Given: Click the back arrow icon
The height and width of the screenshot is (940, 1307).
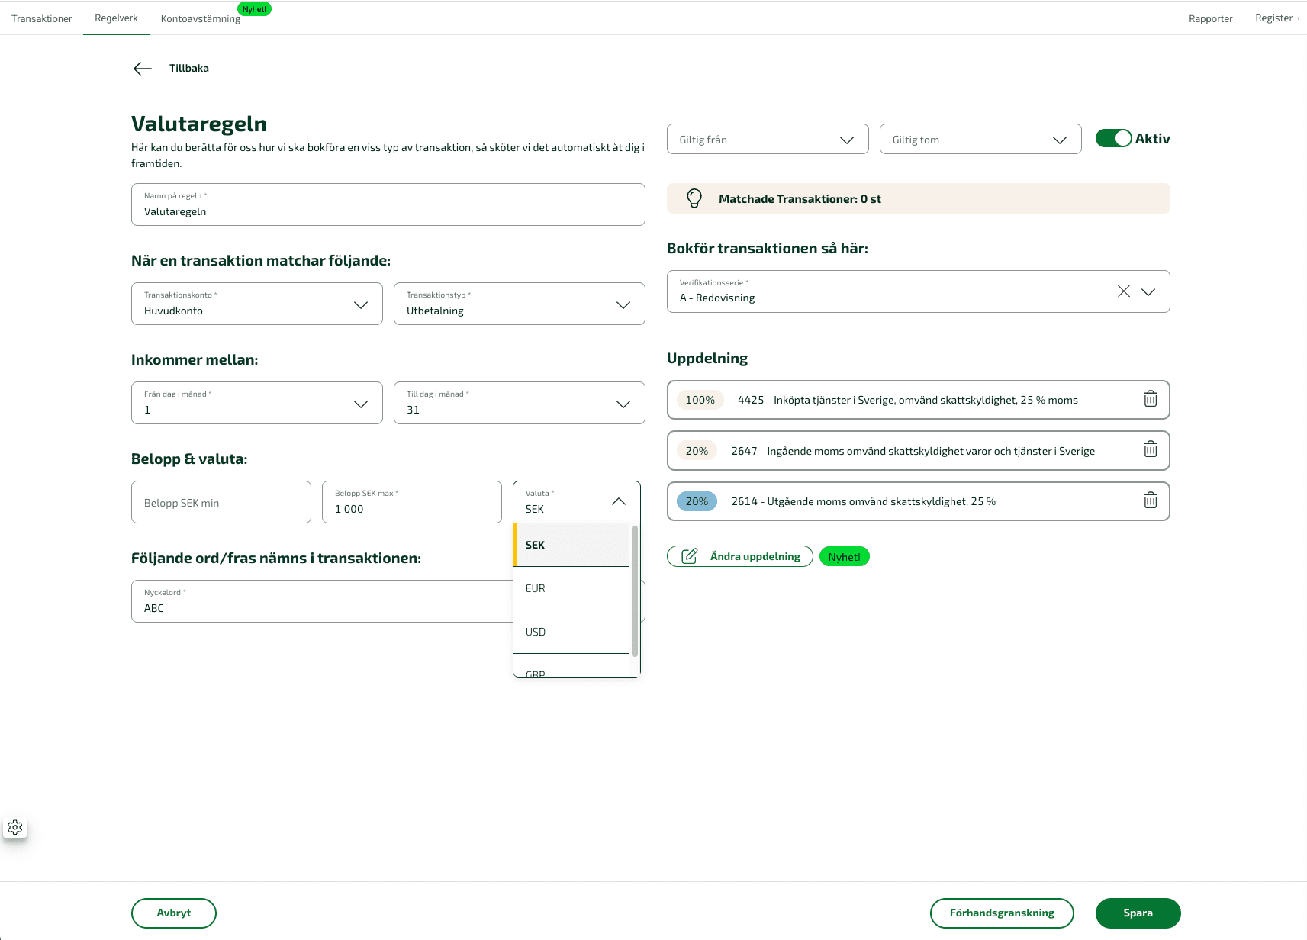Looking at the screenshot, I should pos(143,69).
